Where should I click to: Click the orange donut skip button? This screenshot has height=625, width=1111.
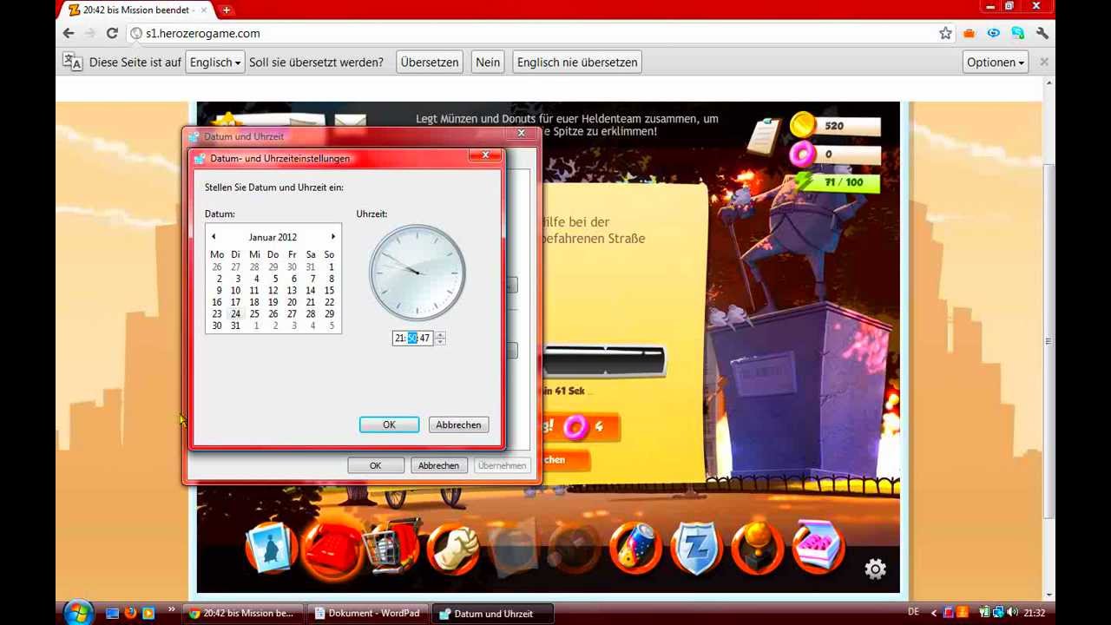point(580,426)
